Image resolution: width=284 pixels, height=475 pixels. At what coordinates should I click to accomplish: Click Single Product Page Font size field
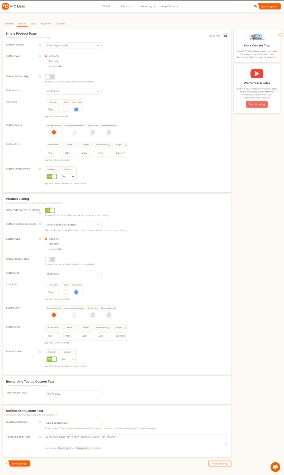[53, 109]
